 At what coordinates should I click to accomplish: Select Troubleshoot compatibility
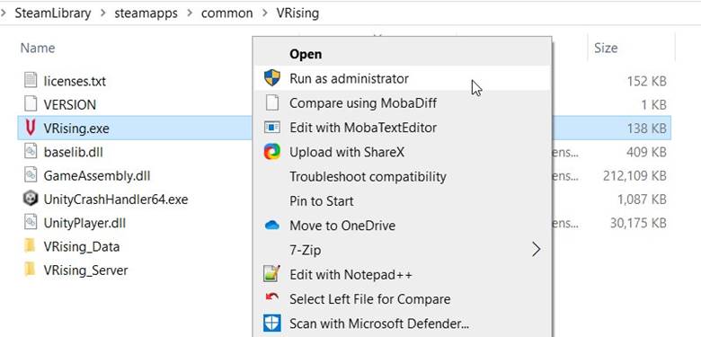(x=368, y=176)
